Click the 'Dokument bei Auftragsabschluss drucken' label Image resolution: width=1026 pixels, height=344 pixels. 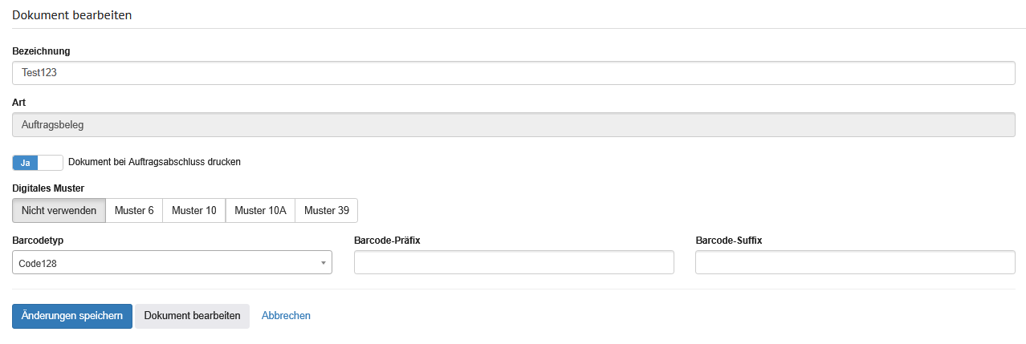tap(155, 162)
